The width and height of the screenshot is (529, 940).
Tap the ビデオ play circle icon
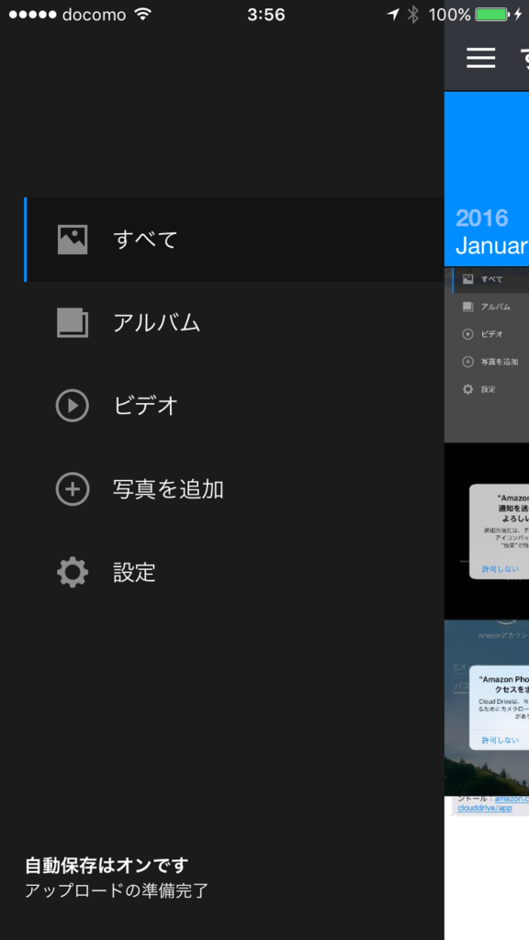pos(73,406)
